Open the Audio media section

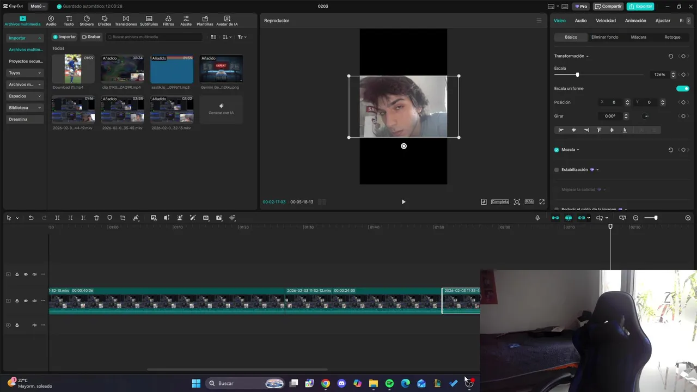click(51, 21)
